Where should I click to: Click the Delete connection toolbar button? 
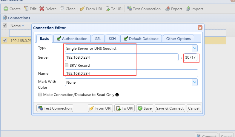48,9
